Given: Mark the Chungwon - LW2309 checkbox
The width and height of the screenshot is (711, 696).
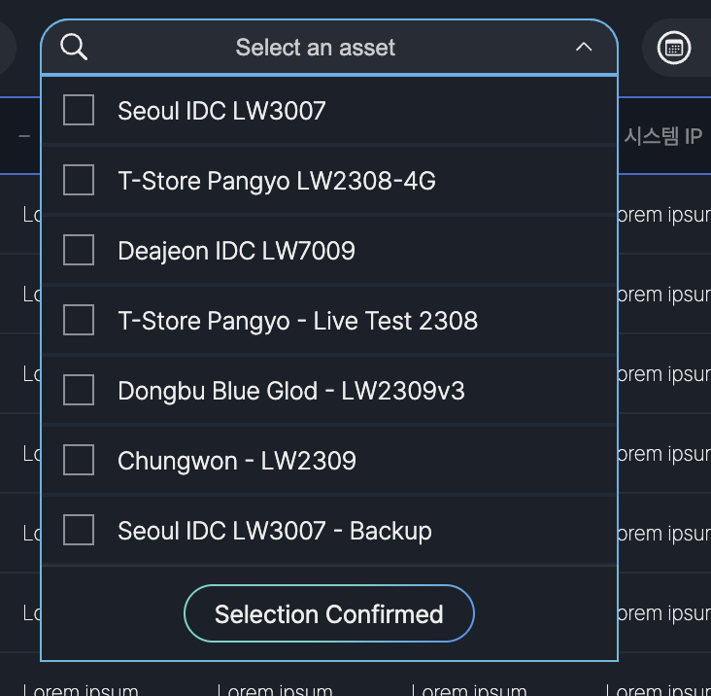Looking at the screenshot, I should 79,460.
